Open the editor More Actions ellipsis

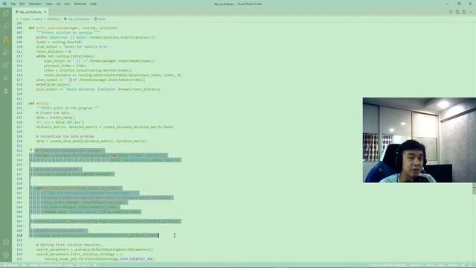pos(471,12)
